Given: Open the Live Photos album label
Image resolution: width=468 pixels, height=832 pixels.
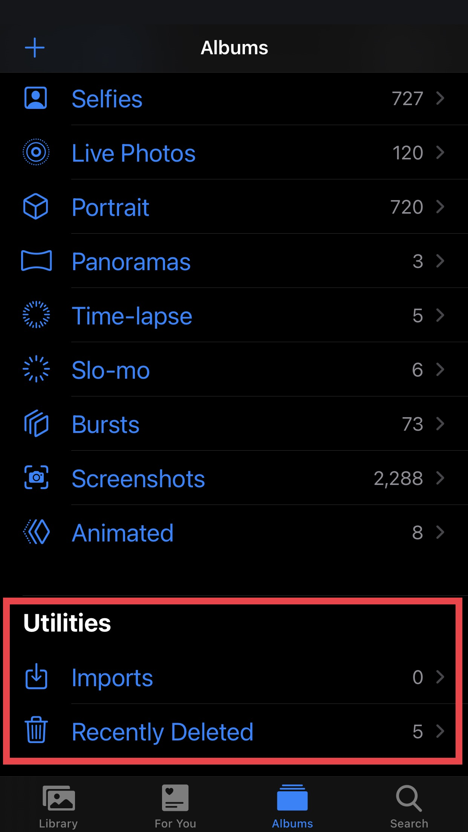Looking at the screenshot, I should coord(133,153).
